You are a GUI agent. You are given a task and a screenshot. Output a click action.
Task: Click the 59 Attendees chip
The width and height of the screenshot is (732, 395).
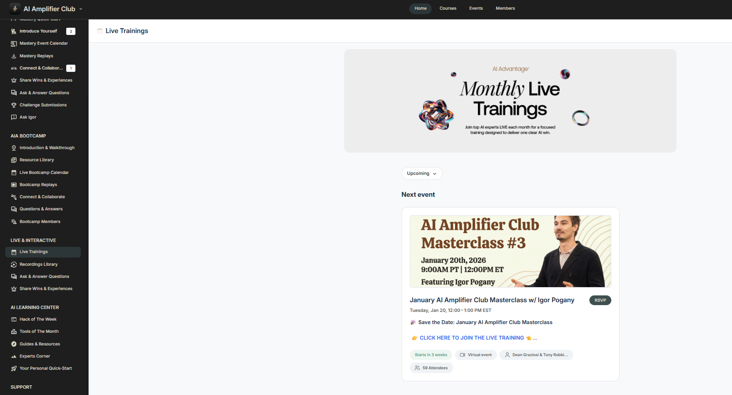(431, 368)
